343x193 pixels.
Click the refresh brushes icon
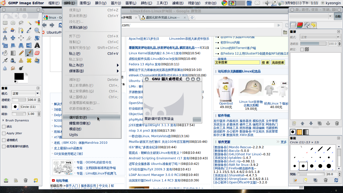tap(336, 180)
